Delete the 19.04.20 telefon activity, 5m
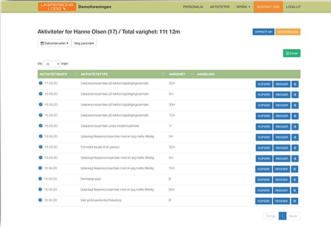This screenshot has height=227, width=331. click(295, 95)
